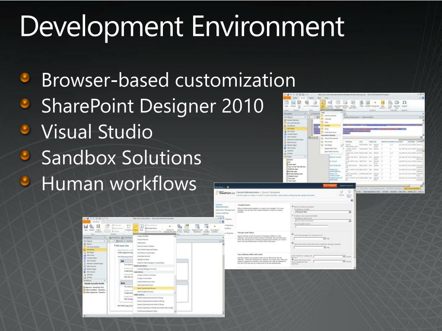Select Workflows in the lower Designer navigation
The width and height of the screenshot is (442, 331).
pyautogui.click(x=95, y=250)
